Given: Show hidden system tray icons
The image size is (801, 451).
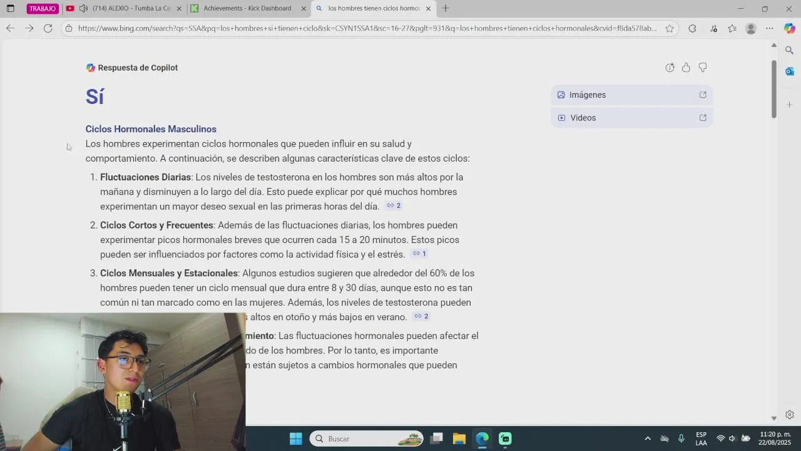Looking at the screenshot, I should (x=648, y=438).
